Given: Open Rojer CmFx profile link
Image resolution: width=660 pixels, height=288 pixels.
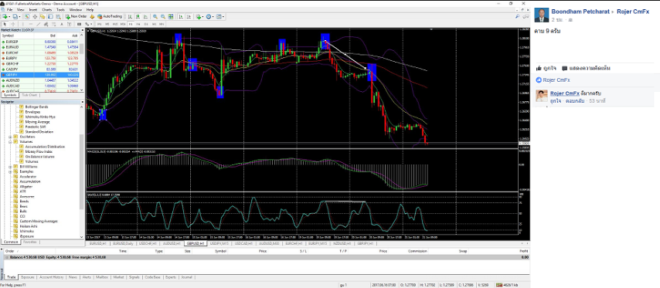Looking at the screenshot, I should [x=633, y=12].
